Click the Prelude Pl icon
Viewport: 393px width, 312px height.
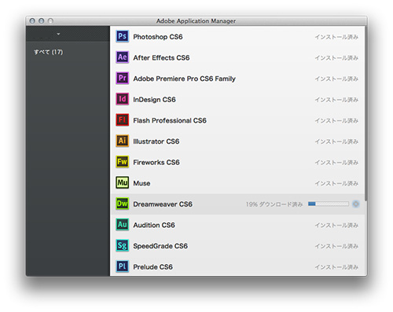click(123, 266)
